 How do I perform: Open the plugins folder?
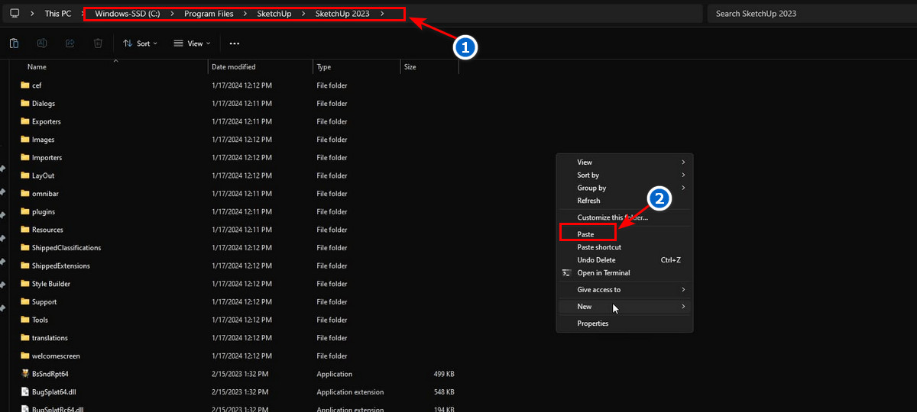43,211
